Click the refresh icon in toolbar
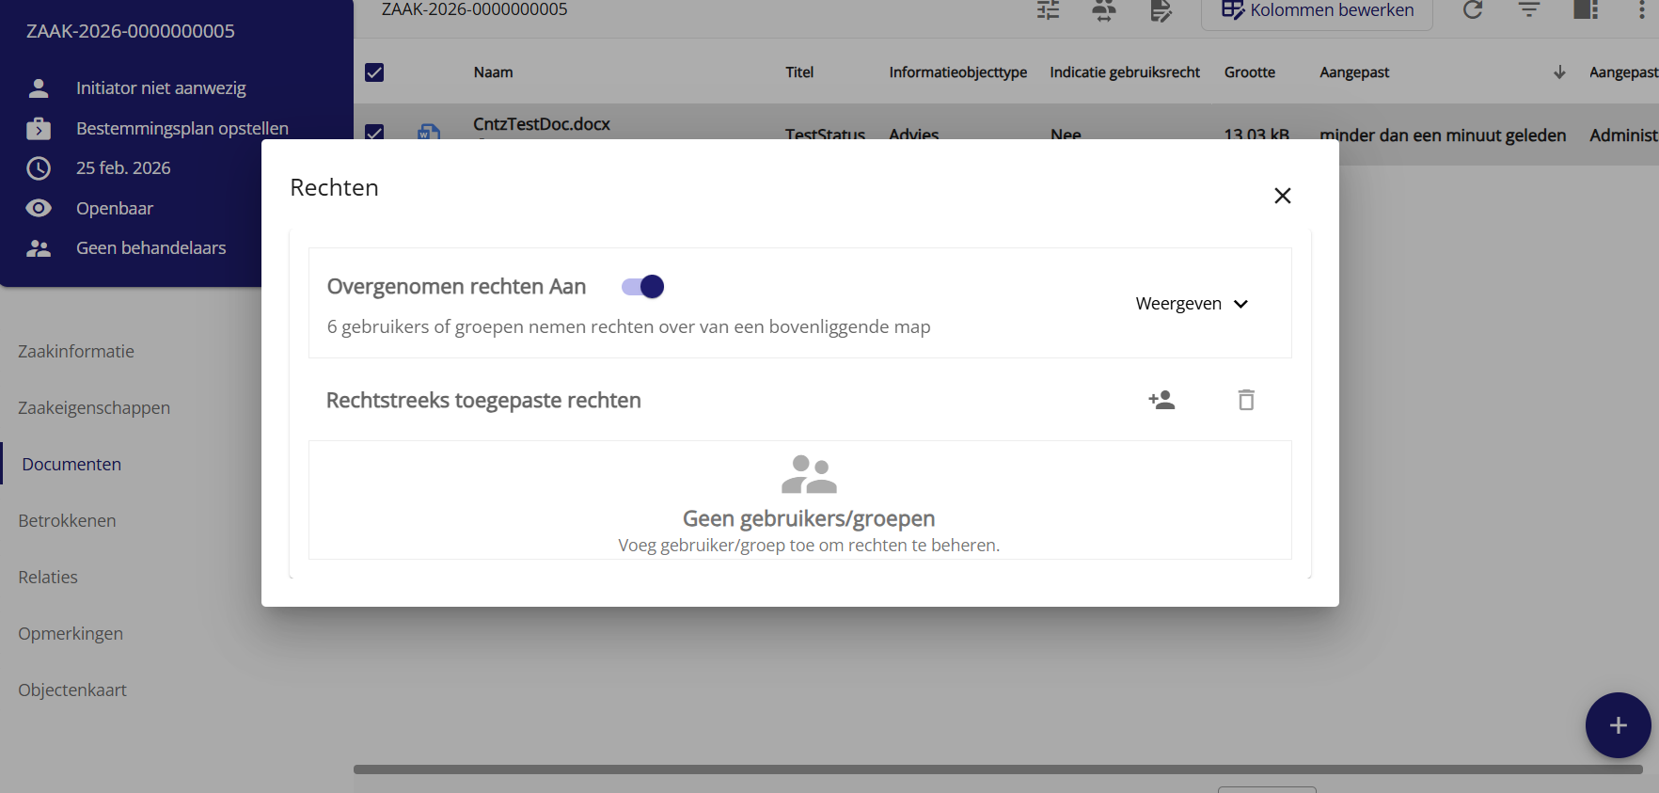 [1473, 10]
